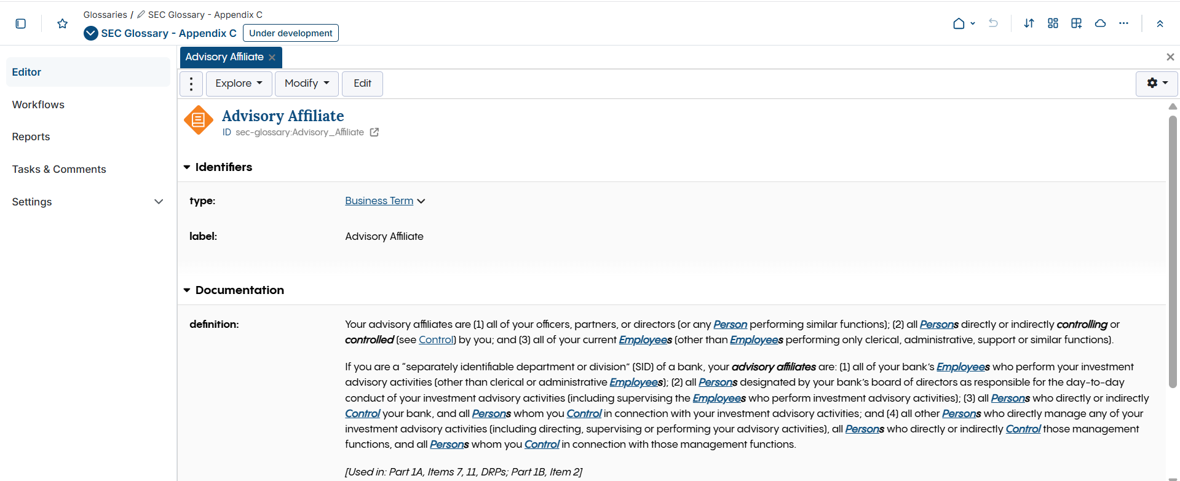The height and width of the screenshot is (481, 1180).
Task: Open the grid tiles view icon
Action: [x=1053, y=23]
